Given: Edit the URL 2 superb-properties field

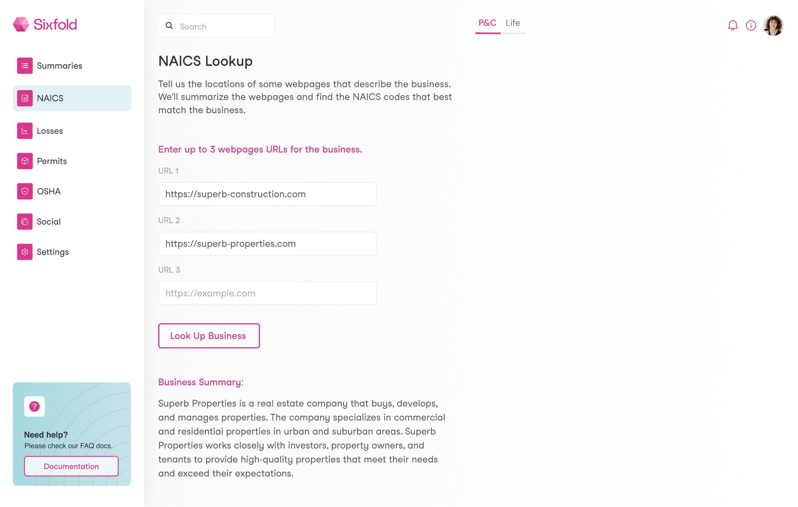Looking at the screenshot, I should (x=267, y=244).
